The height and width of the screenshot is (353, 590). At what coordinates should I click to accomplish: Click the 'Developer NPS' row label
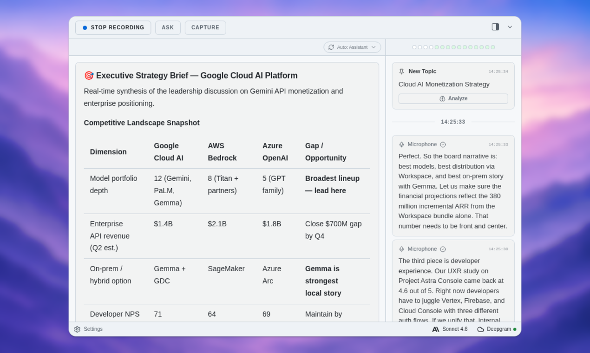pyautogui.click(x=115, y=314)
